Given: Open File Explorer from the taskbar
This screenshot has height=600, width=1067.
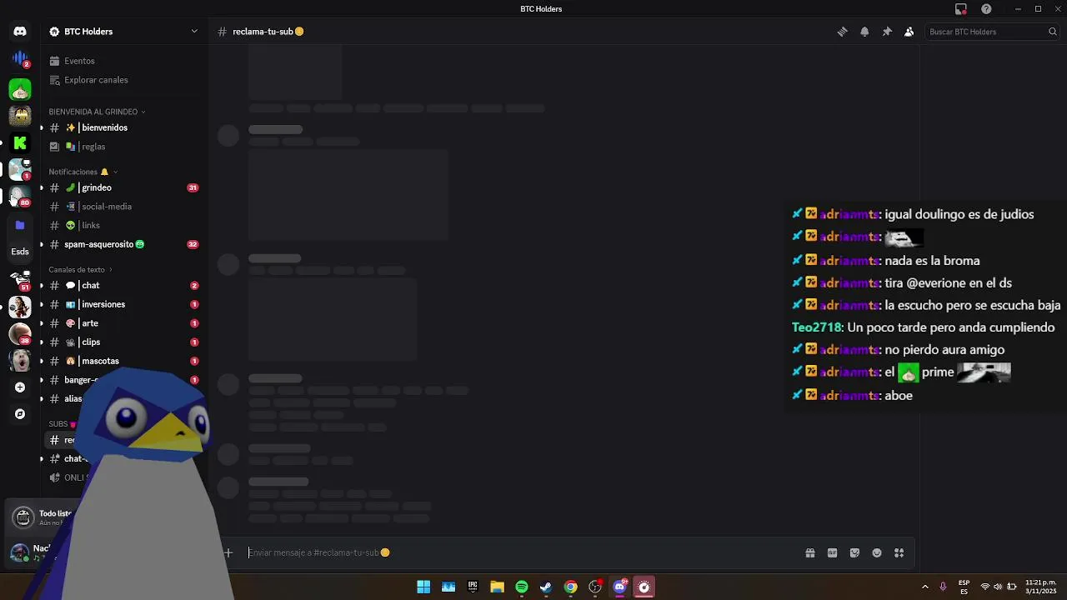Looking at the screenshot, I should click(497, 587).
